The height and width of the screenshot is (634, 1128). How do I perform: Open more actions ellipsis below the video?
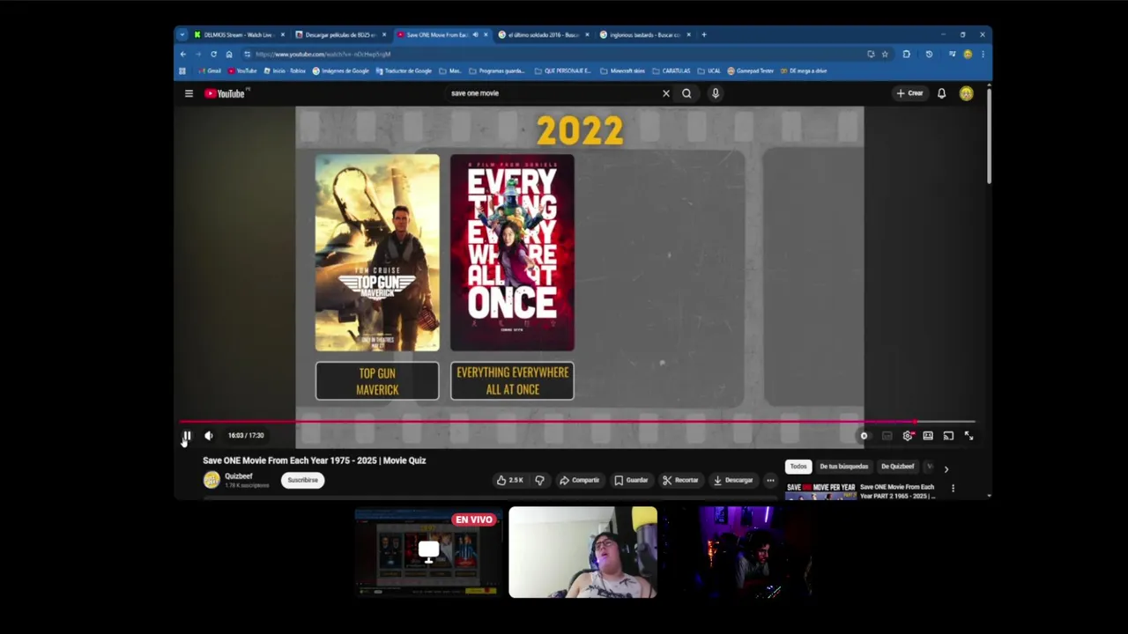point(770,480)
